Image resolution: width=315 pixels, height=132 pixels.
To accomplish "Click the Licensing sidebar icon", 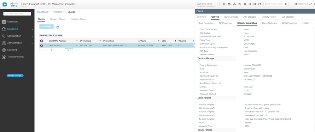I will pyautogui.click(x=4, y=50).
